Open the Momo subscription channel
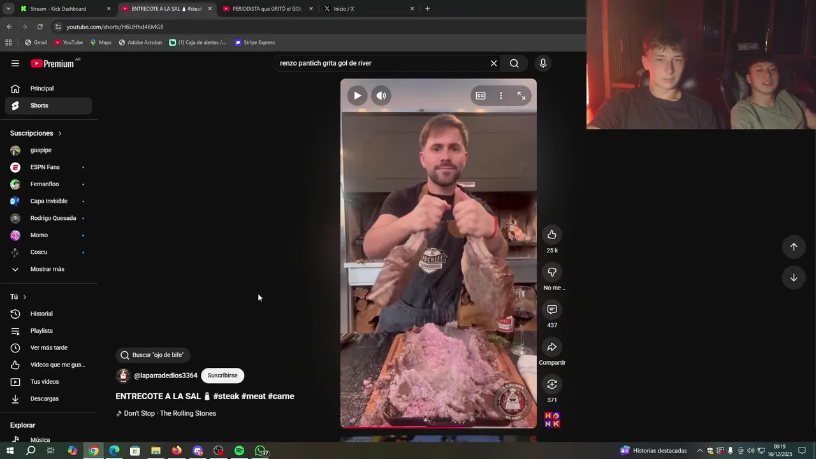Screen dimensions: 816x459 pos(48,235)
